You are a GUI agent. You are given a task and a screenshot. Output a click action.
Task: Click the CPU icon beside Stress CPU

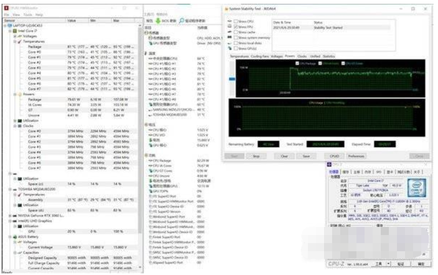click(x=230, y=21)
